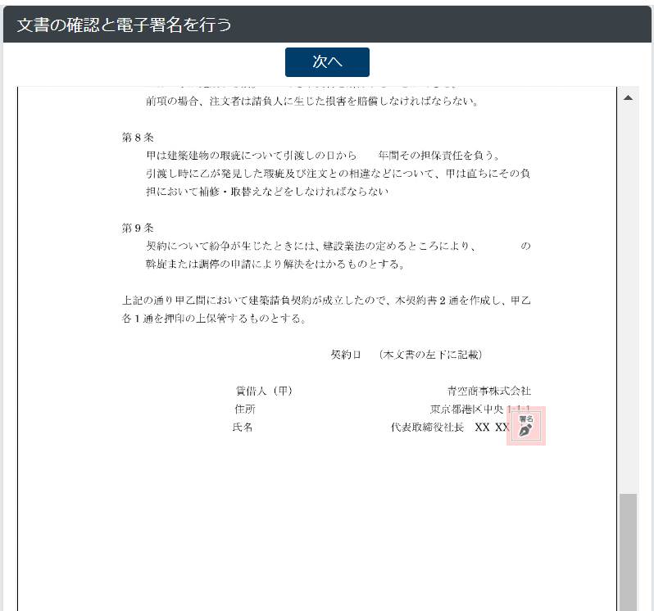Click the 代表取締役社長 XX XX text

(x=450, y=427)
